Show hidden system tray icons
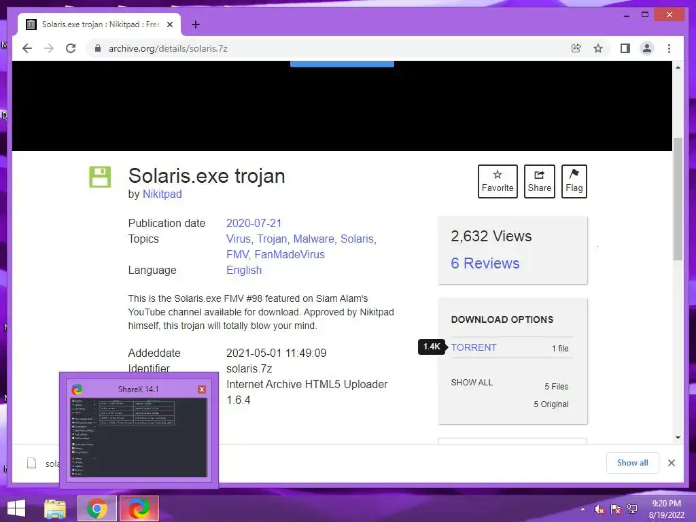This screenshot has width=696, height=522. (582, 509)
